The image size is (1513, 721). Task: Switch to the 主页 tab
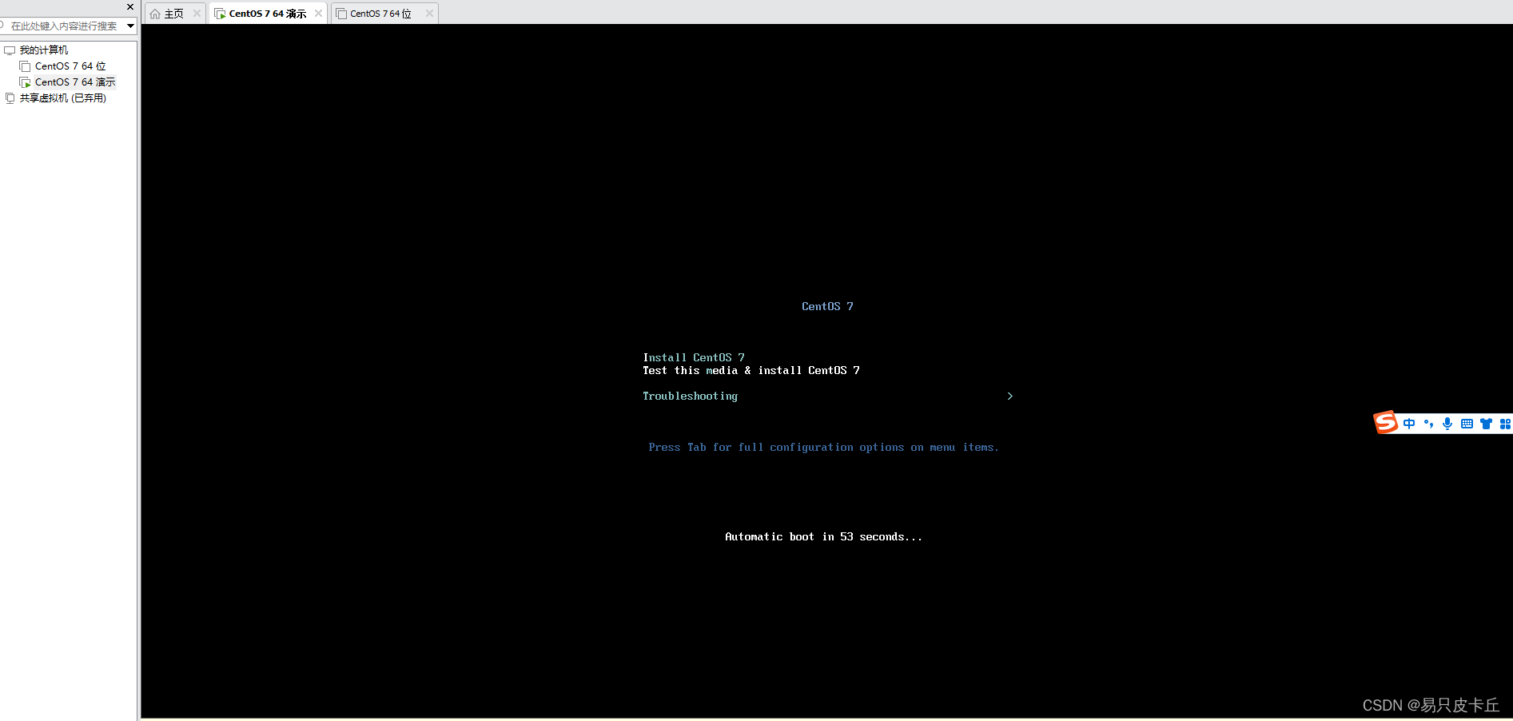[x=173, y=13]
